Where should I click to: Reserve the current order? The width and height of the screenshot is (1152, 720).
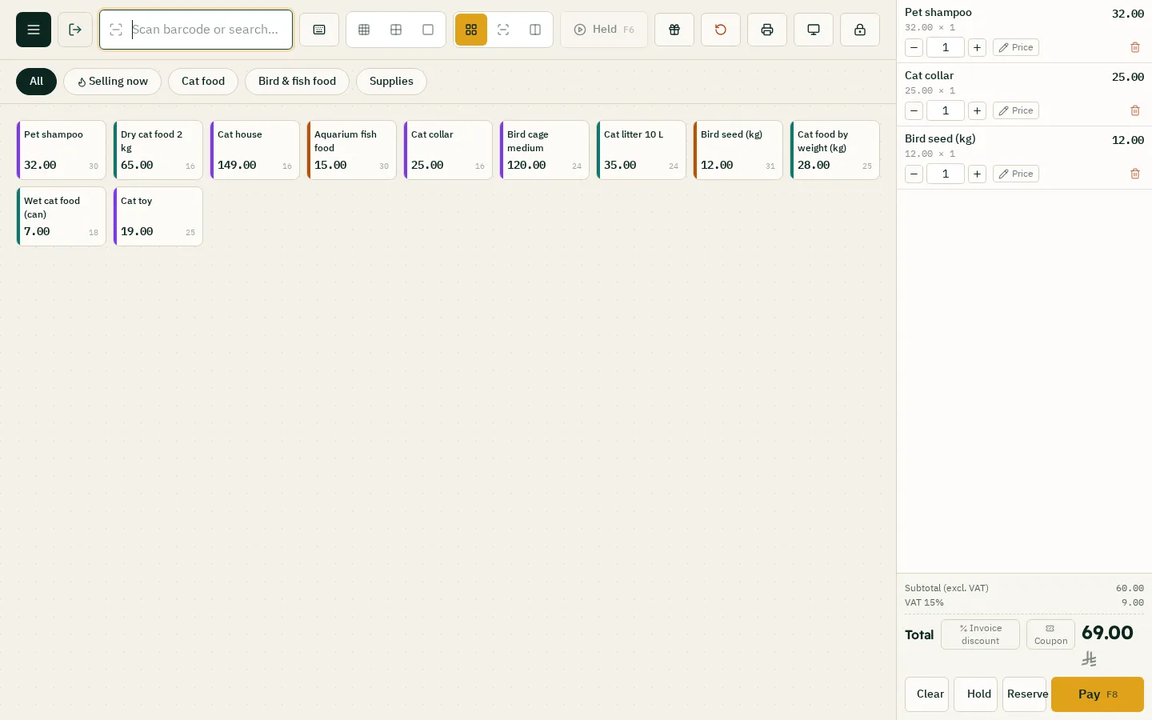[1025, 694]
